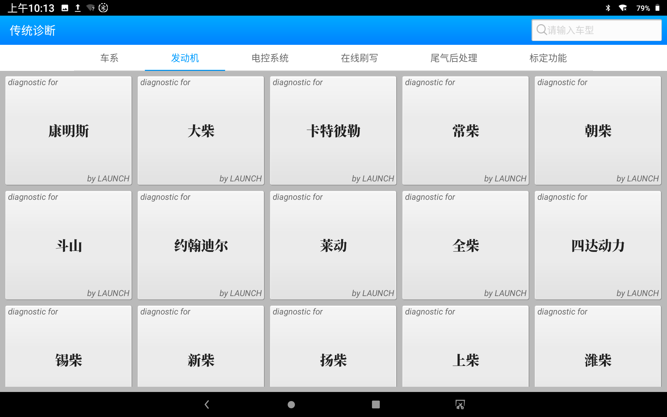Select 卡特彼勒 diagnostic tile
This screenshot has width=667, height=417.
tap(333, 131)
